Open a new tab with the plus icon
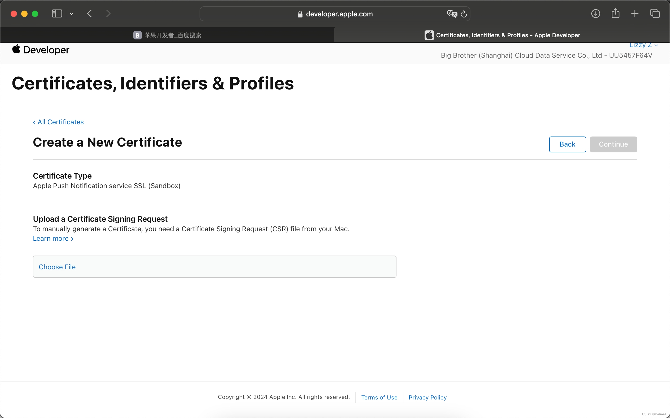Viewport: 670px width, 418px height. pyautogui.click(x=635, y=13)
